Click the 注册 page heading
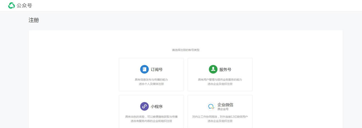 tap(34, 20)
